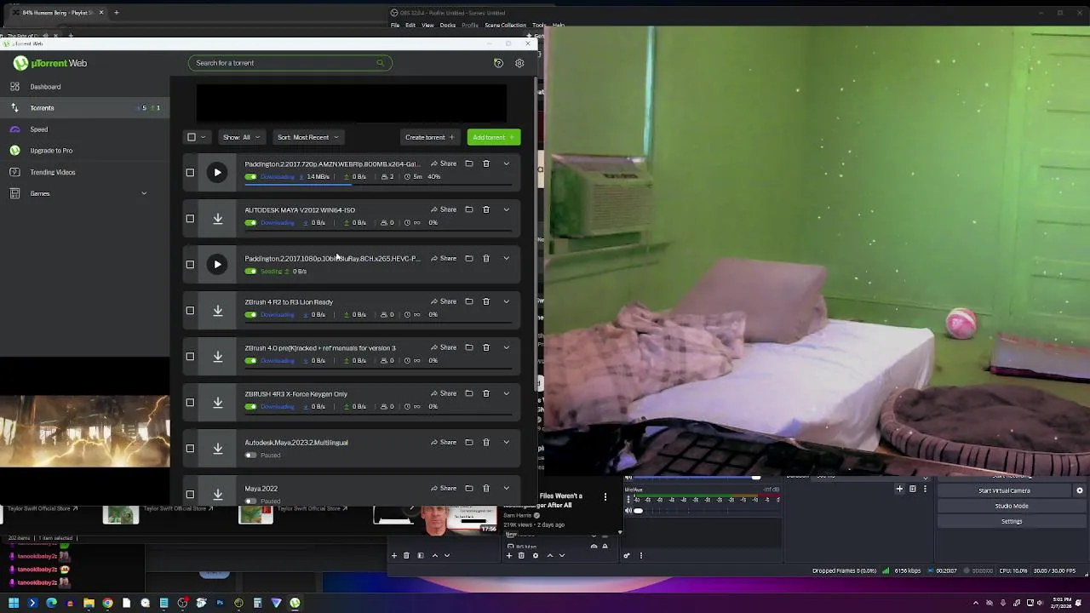Open the folder for Maya 2022 torrent

click(x=468, y=488)
